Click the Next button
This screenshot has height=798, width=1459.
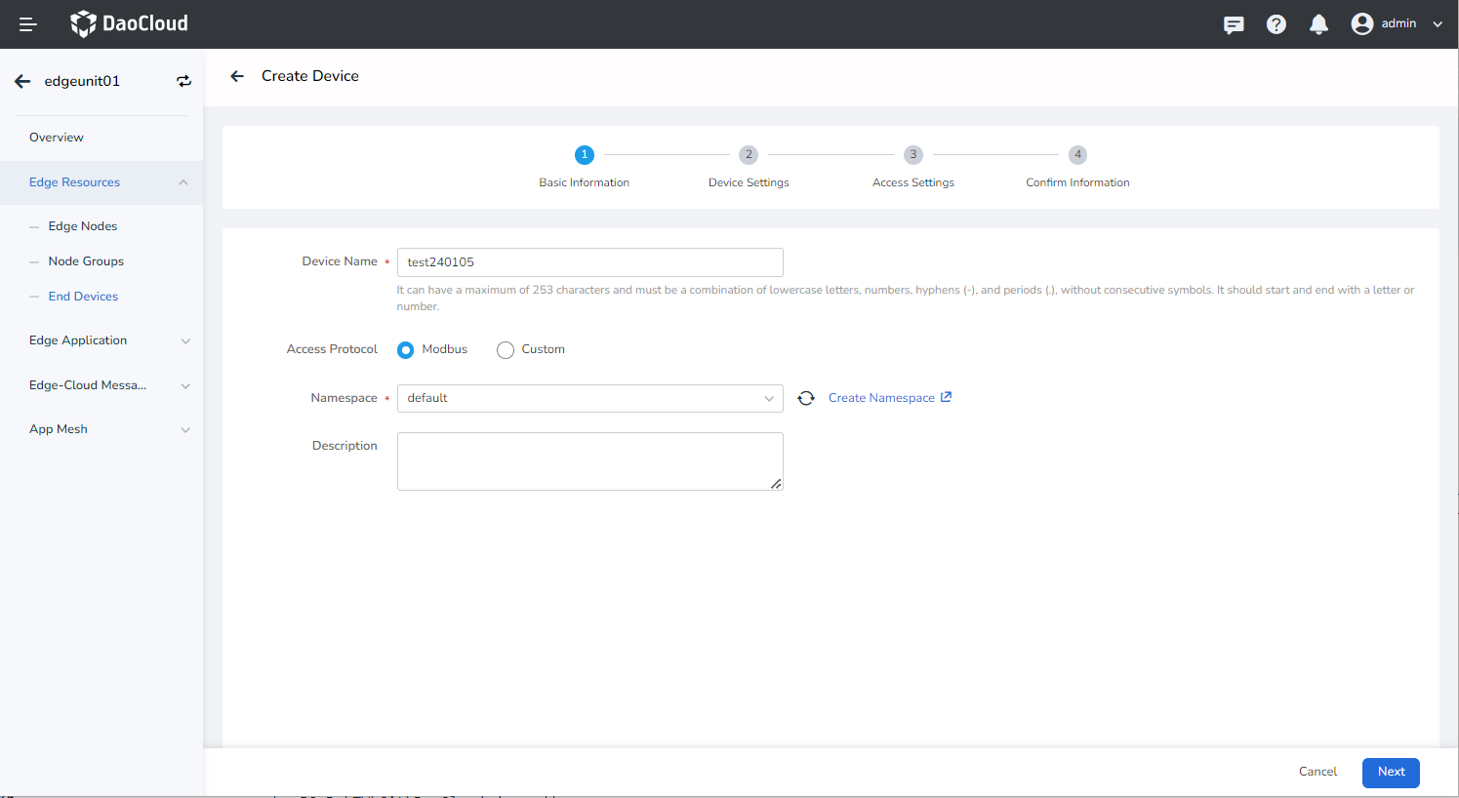[1391, 773]
